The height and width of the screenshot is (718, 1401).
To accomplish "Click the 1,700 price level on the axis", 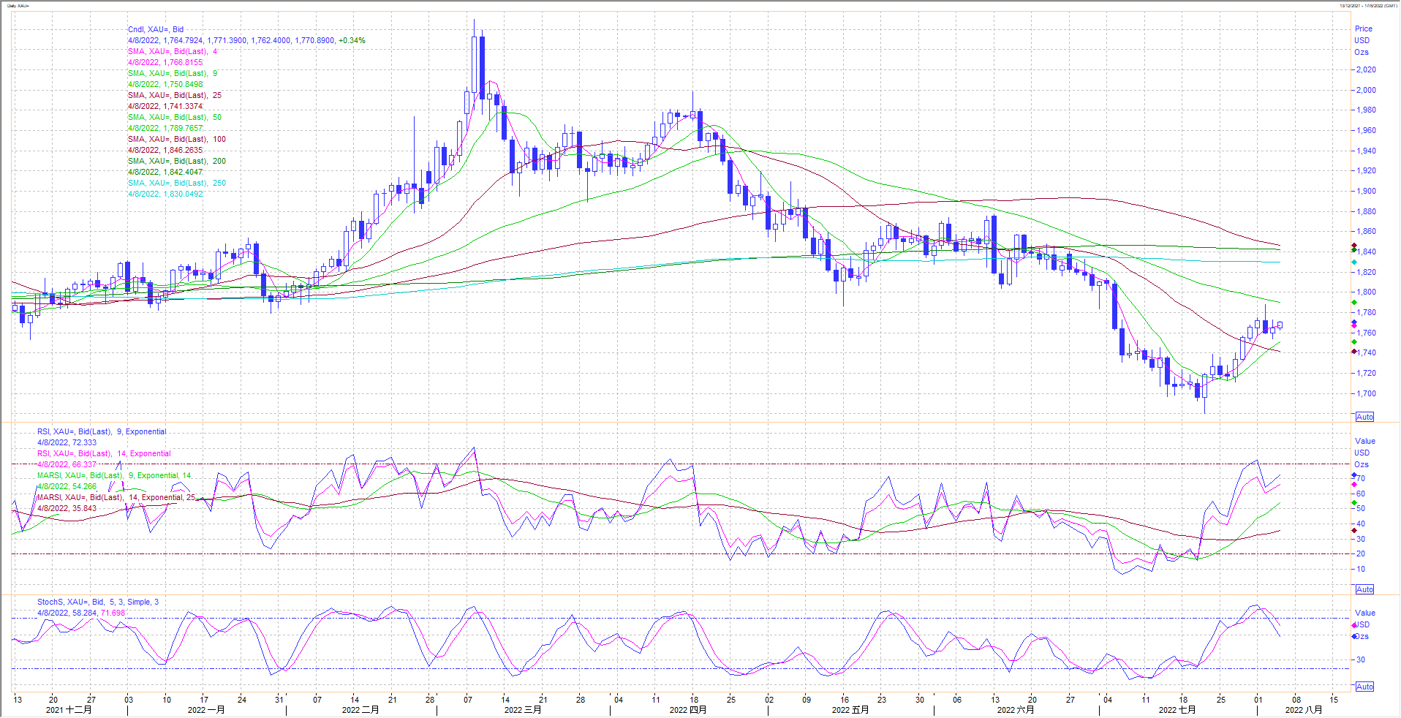I will [1366, 393].
